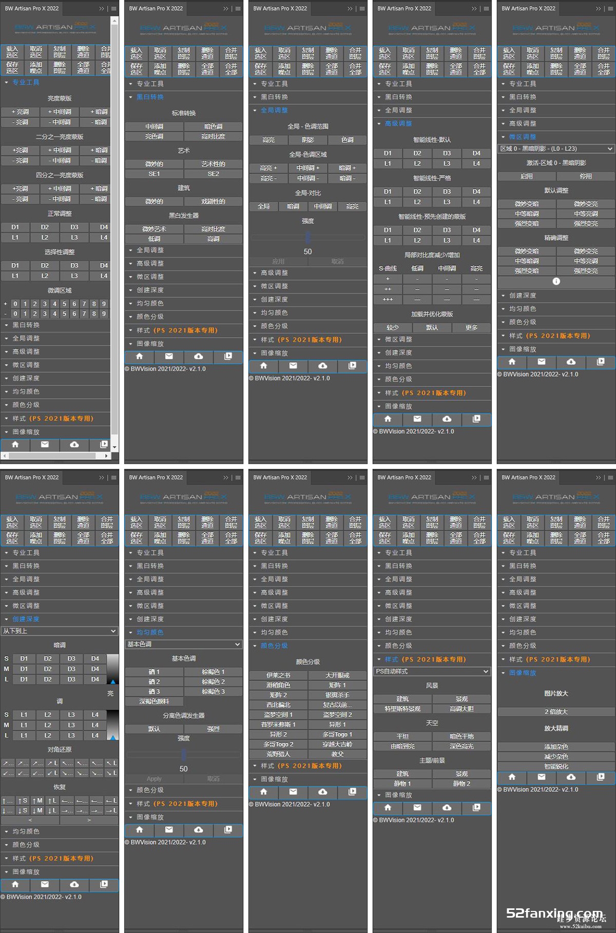This screenshot has width=616, height=933.
Task: Click the double-chevron collapse icon of the open-图像缩放 panel
Action: coord(599,478)
